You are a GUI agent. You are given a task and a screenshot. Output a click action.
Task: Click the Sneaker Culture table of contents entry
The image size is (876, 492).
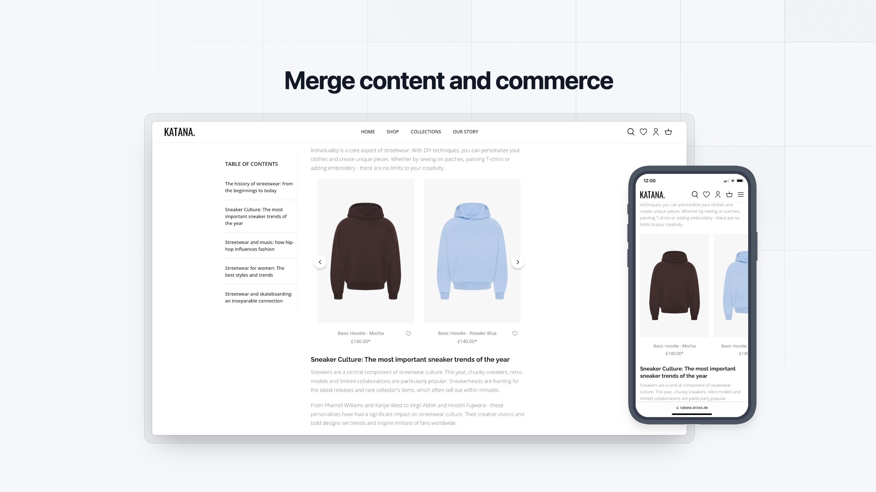258,216
